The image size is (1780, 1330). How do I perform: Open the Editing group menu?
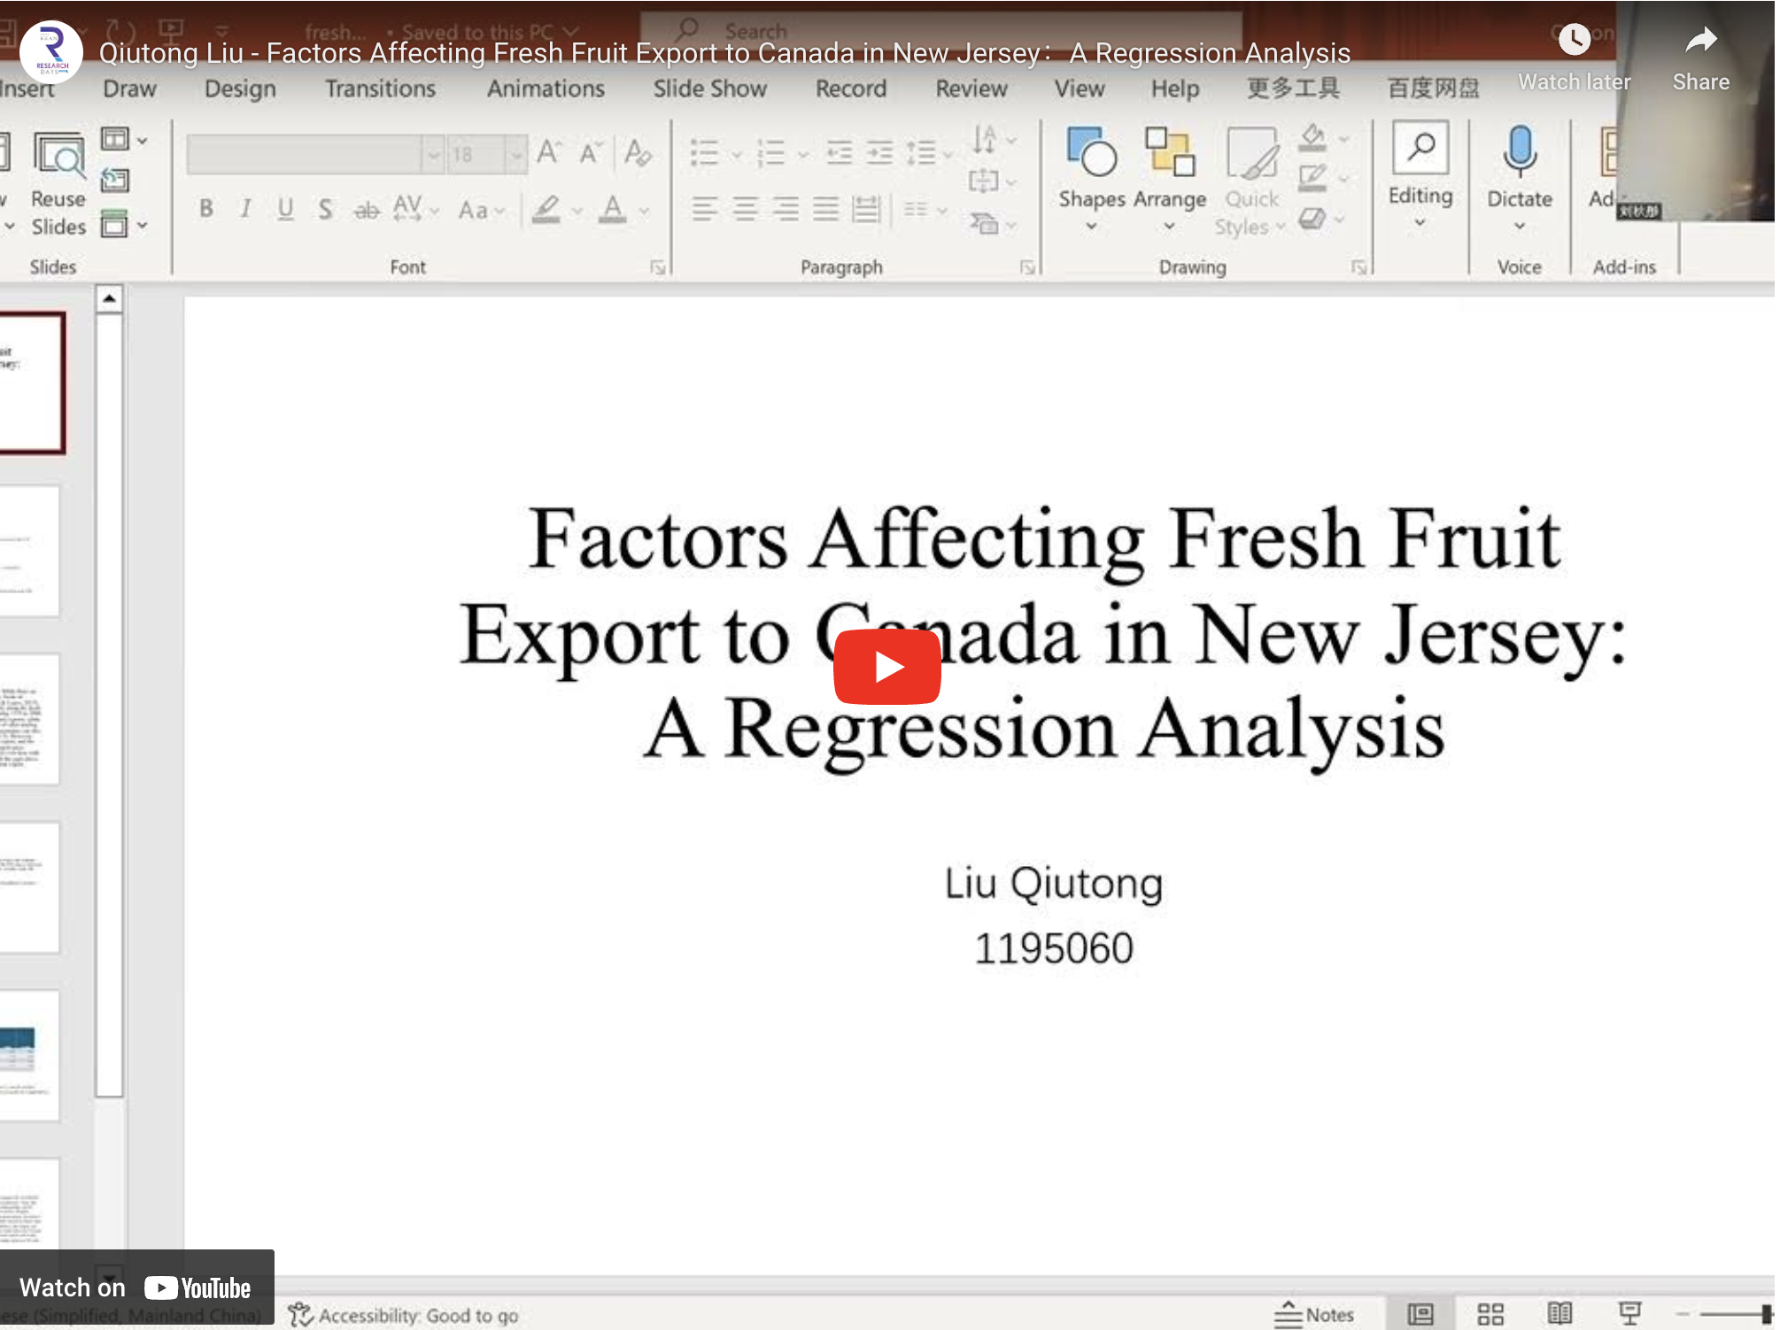(1420, 176)
